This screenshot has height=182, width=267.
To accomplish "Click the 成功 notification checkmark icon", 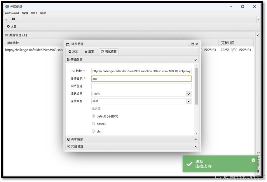I will pyautogui.click(x=189, y=164).
